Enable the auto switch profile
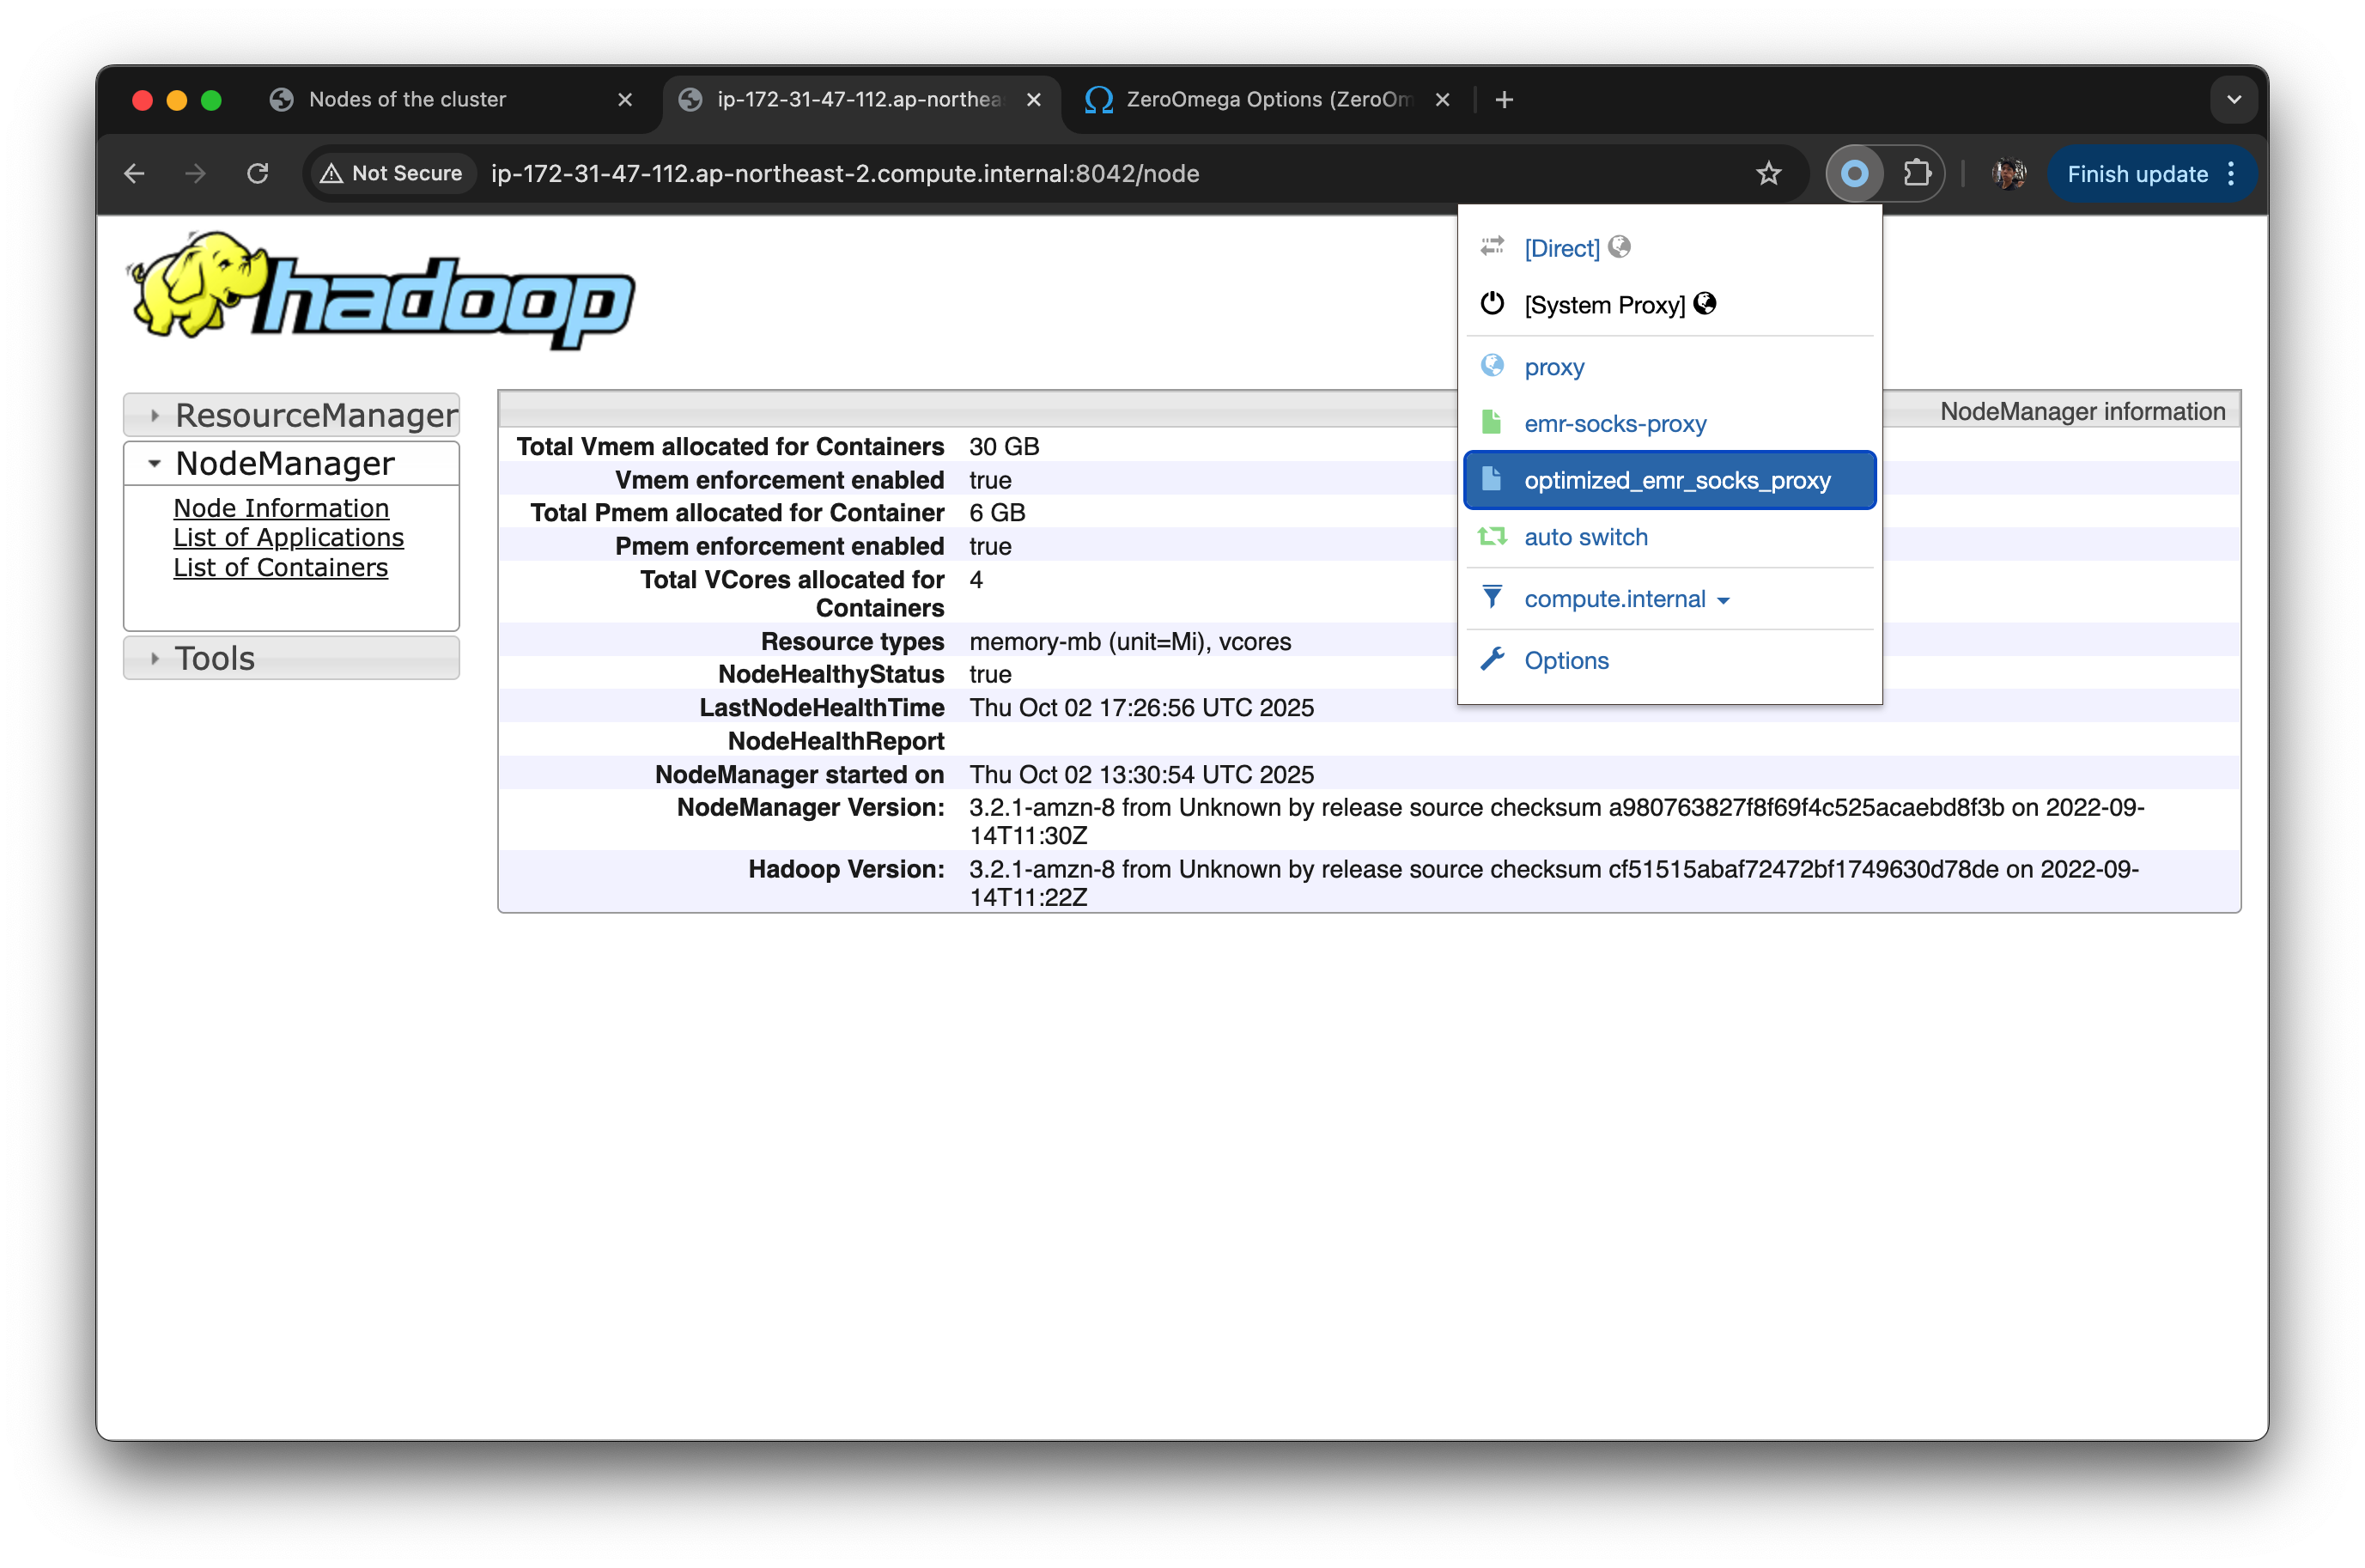Viewport: 2365px width, 1568px height. point(1585,537)
